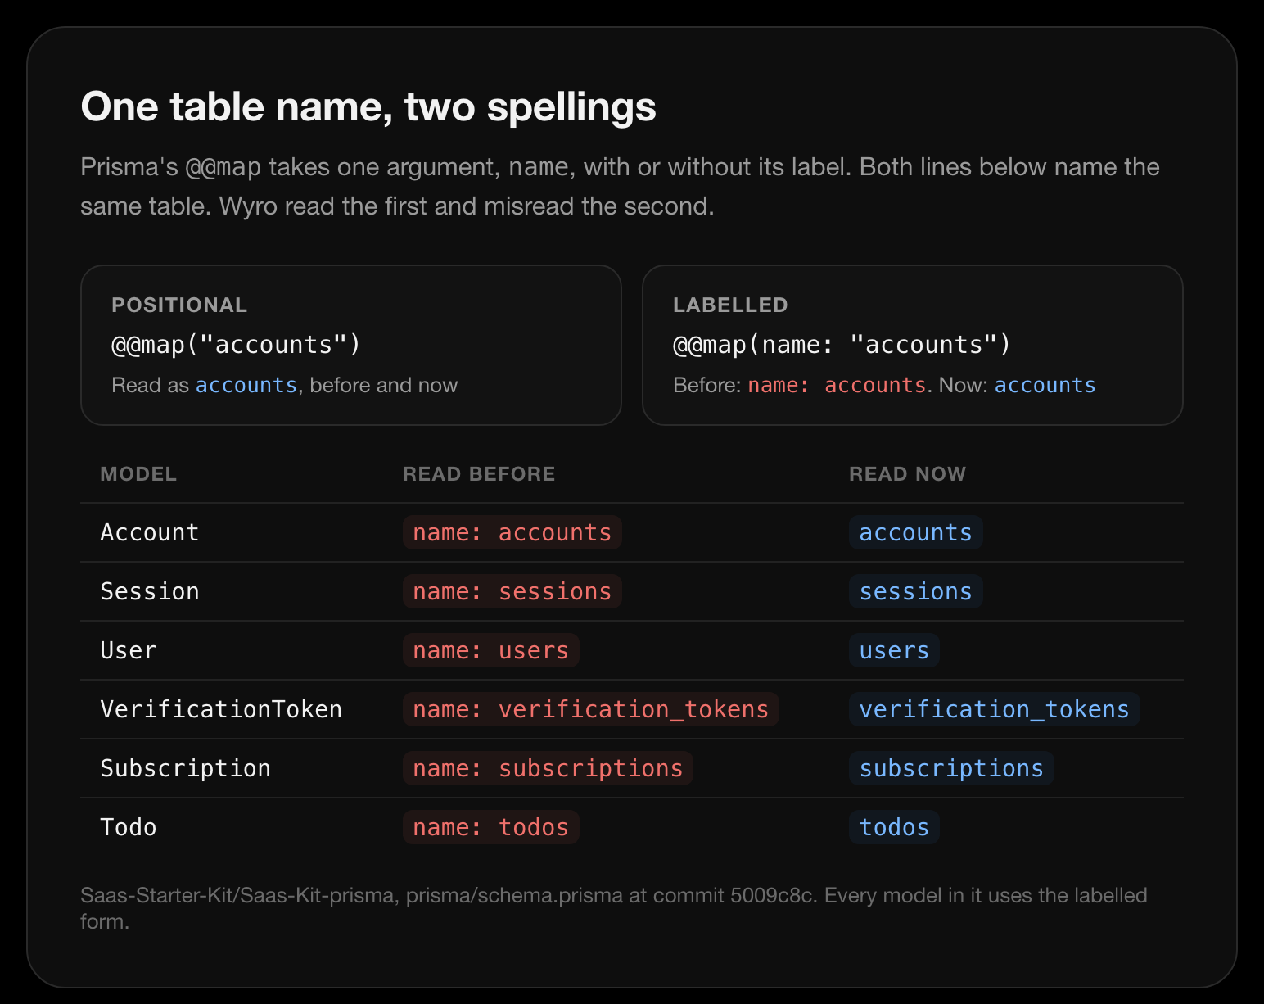This screenshot has height=1004, width=1264.
Task: Click the heading "One table name, two spellings"
Action: (x=368, y=106)
